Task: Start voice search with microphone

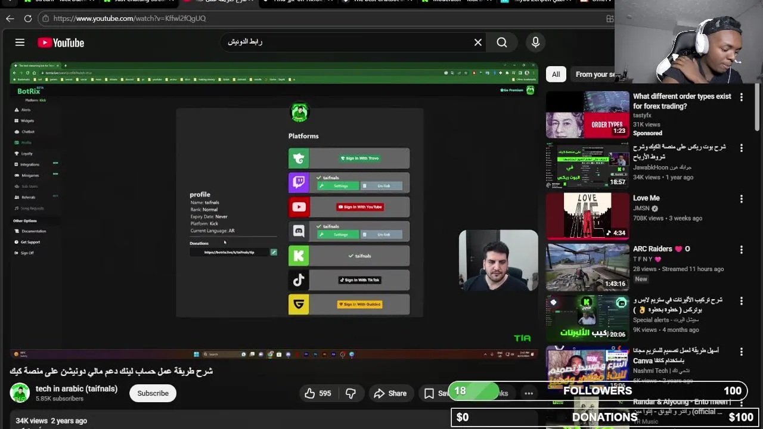Action: (535, 42)
